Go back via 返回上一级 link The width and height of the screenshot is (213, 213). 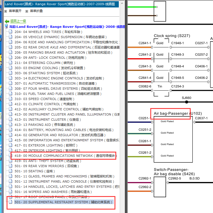tap(18, 21)
